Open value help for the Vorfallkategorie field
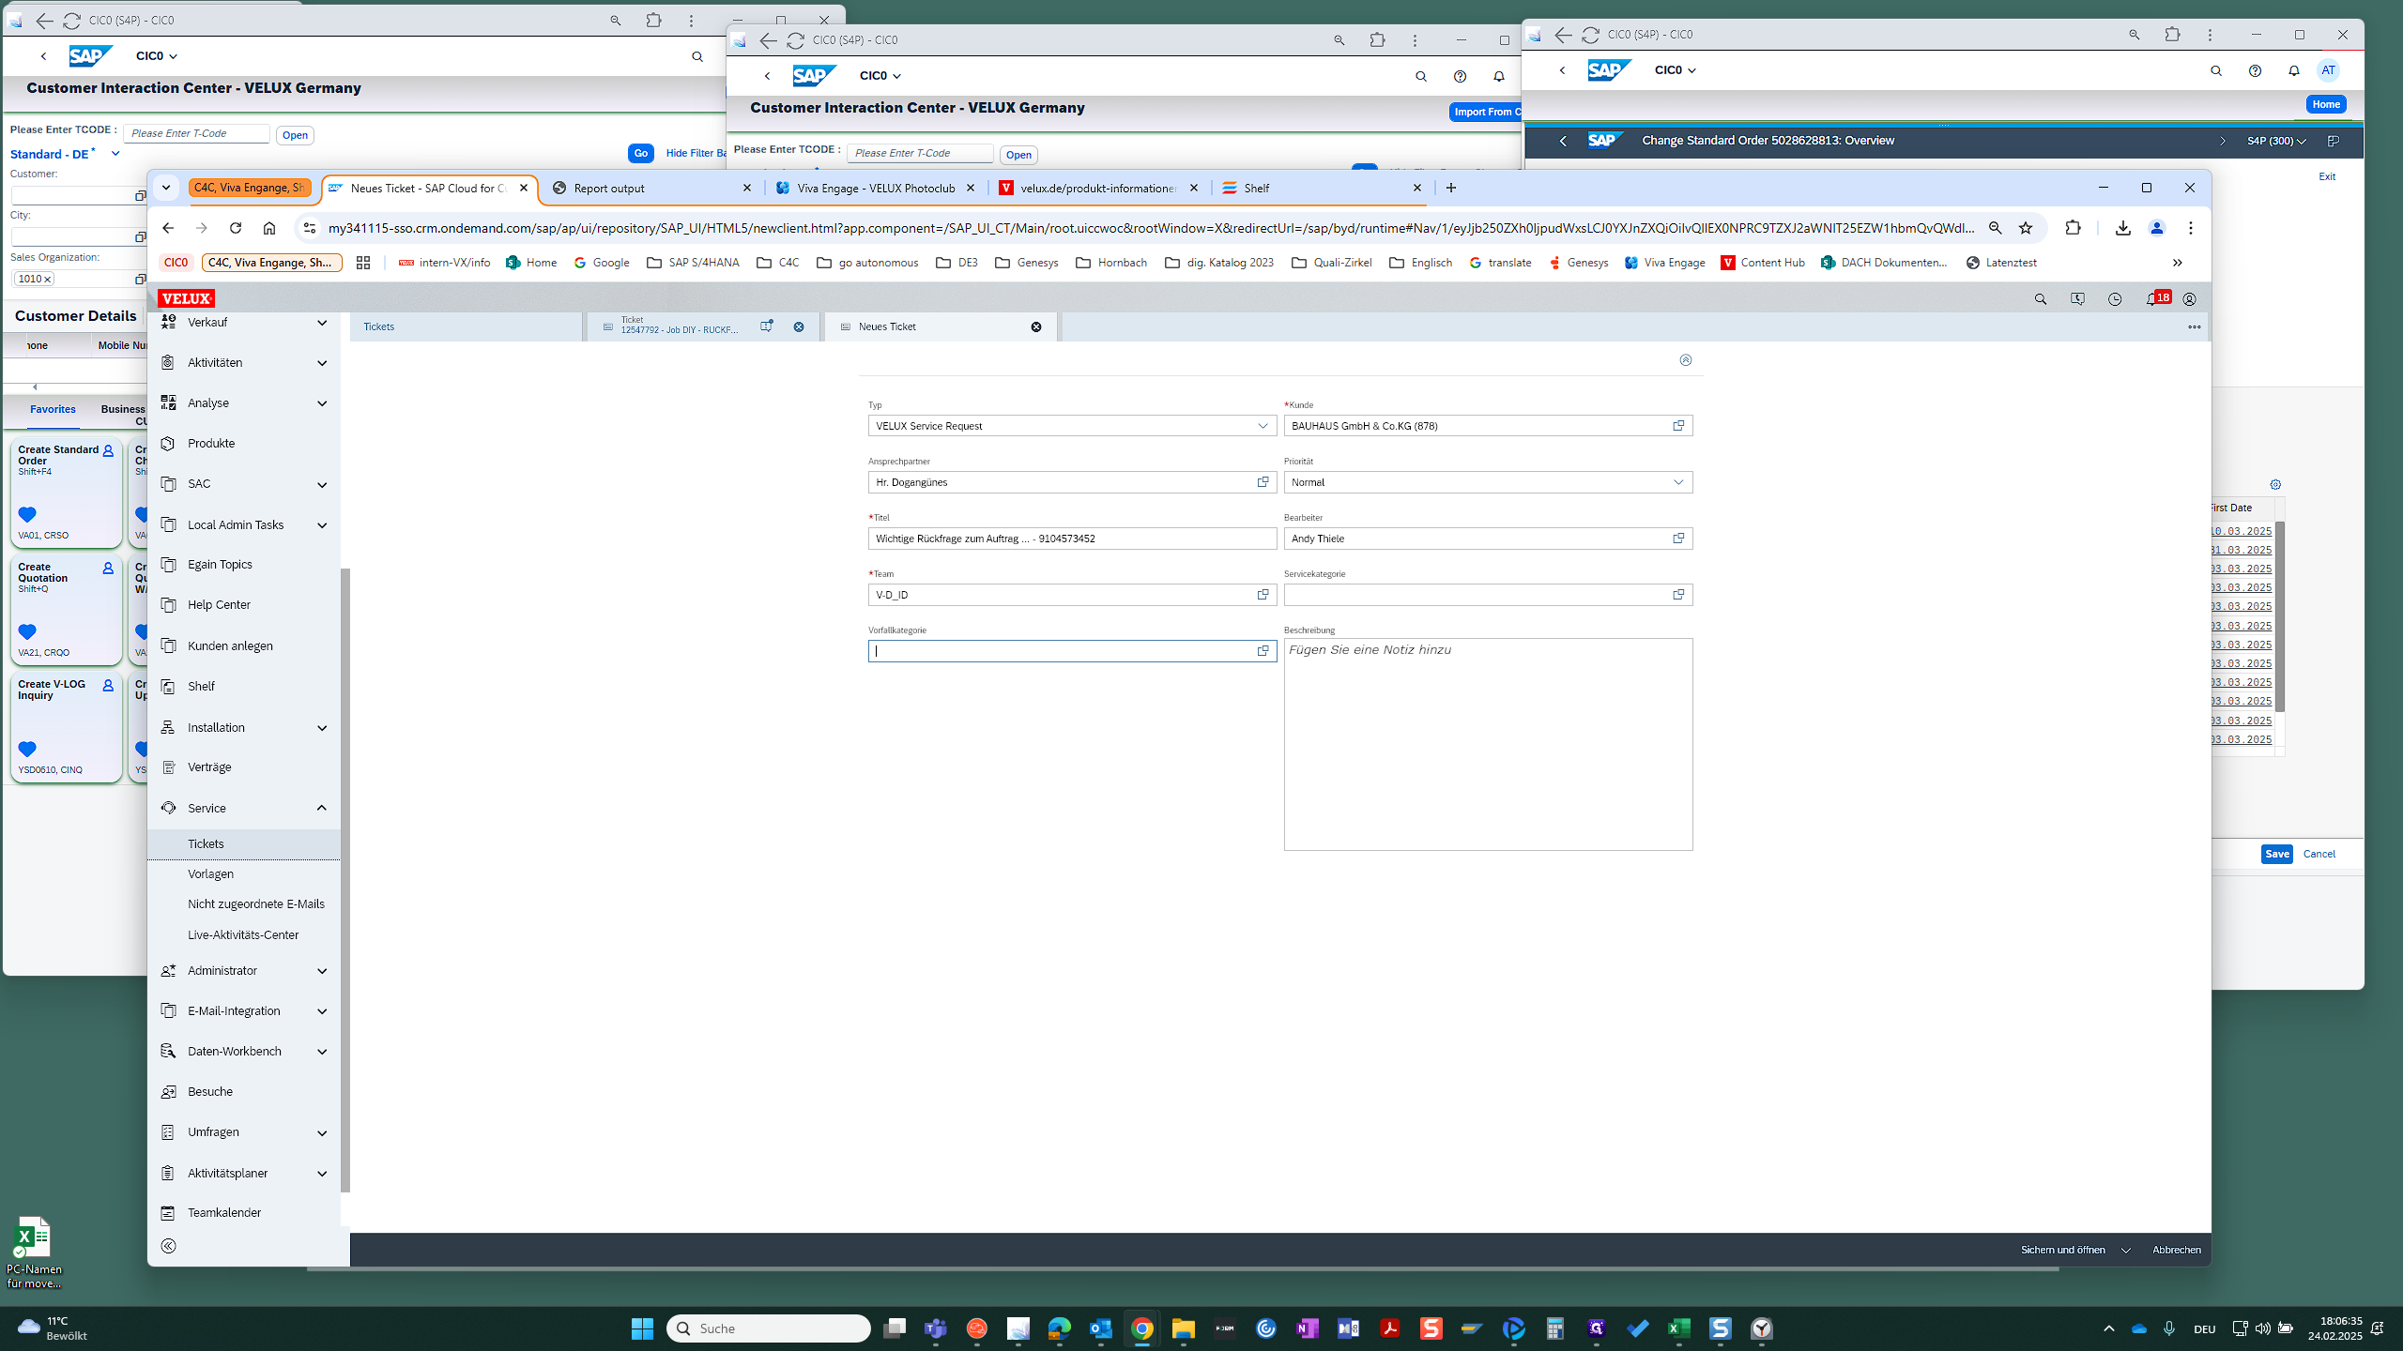2403x1351 pixels. [x=1263, y=651]
